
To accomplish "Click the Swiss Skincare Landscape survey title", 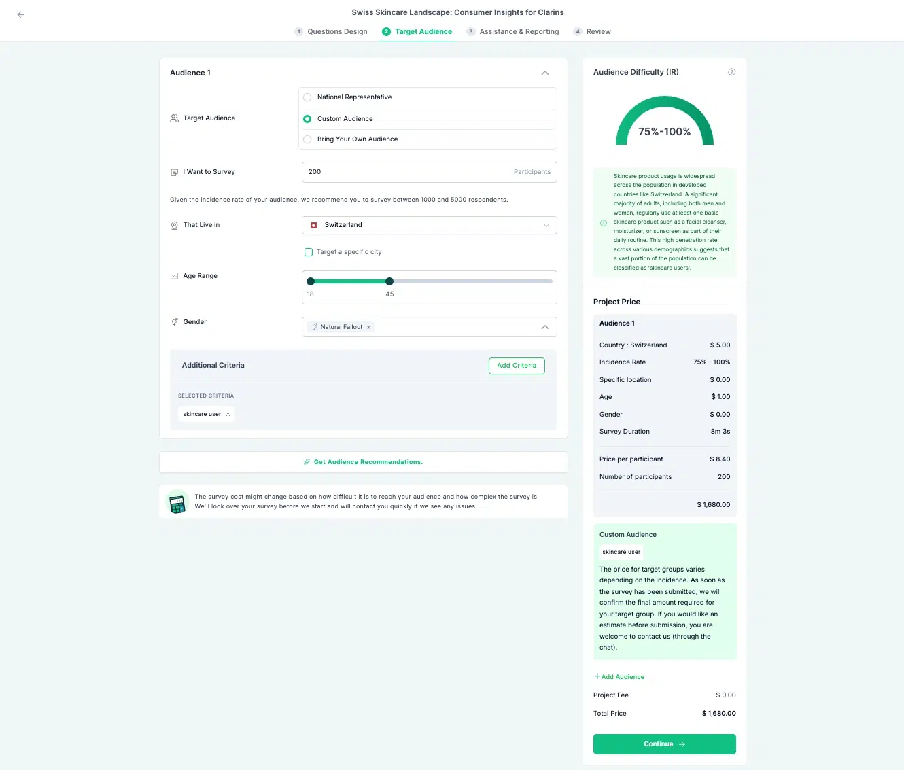I will click(x=457, y=12).
